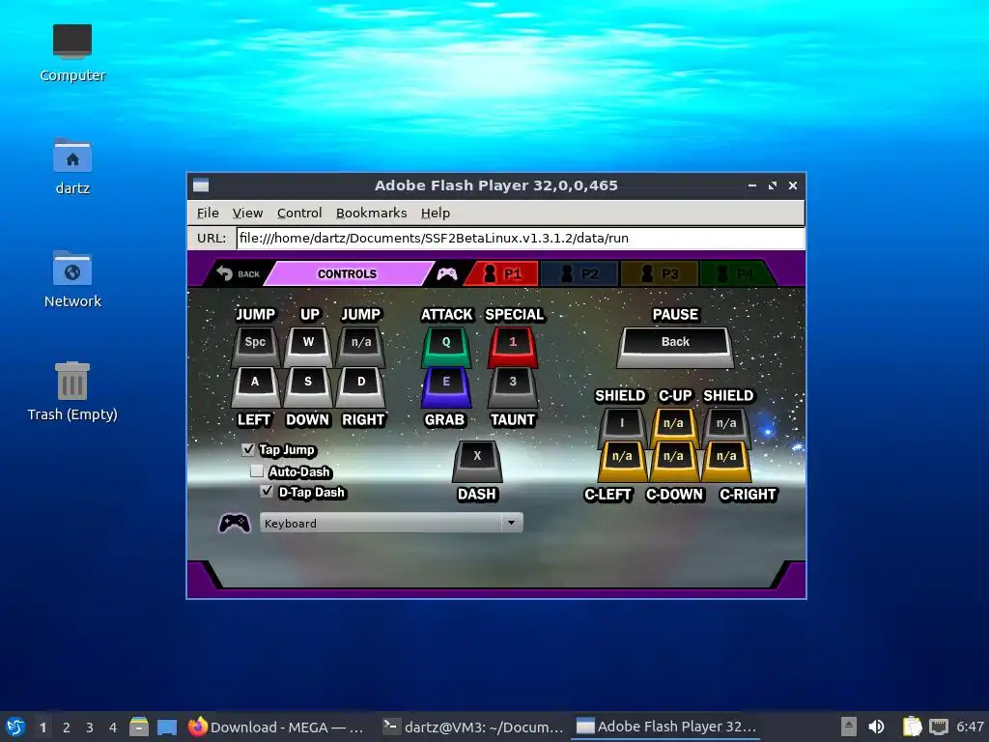Switch to workspace 3

[x=90, y=728]
